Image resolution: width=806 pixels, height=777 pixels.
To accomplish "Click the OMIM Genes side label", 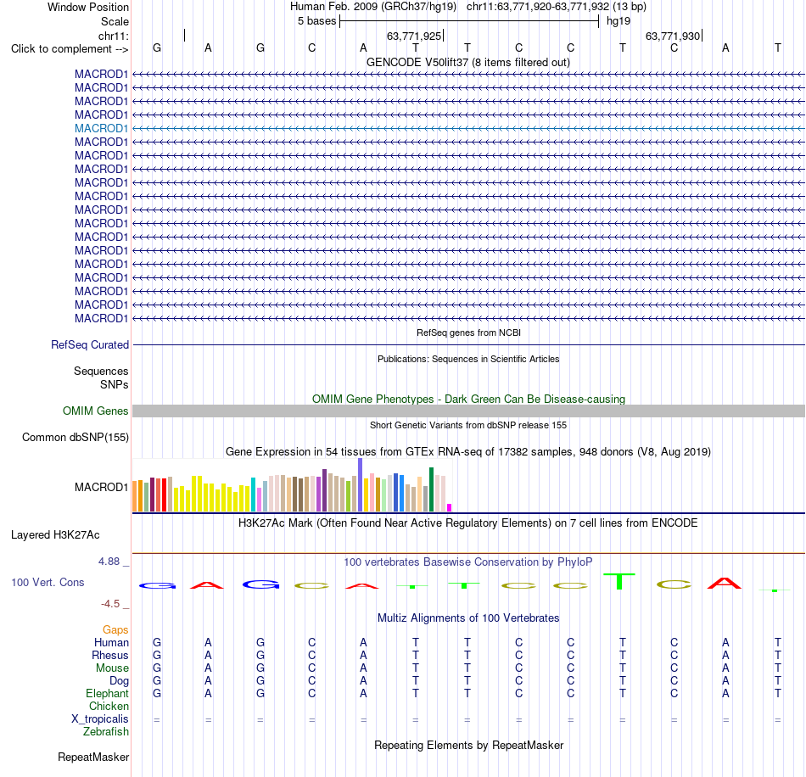I will point(95,411).
